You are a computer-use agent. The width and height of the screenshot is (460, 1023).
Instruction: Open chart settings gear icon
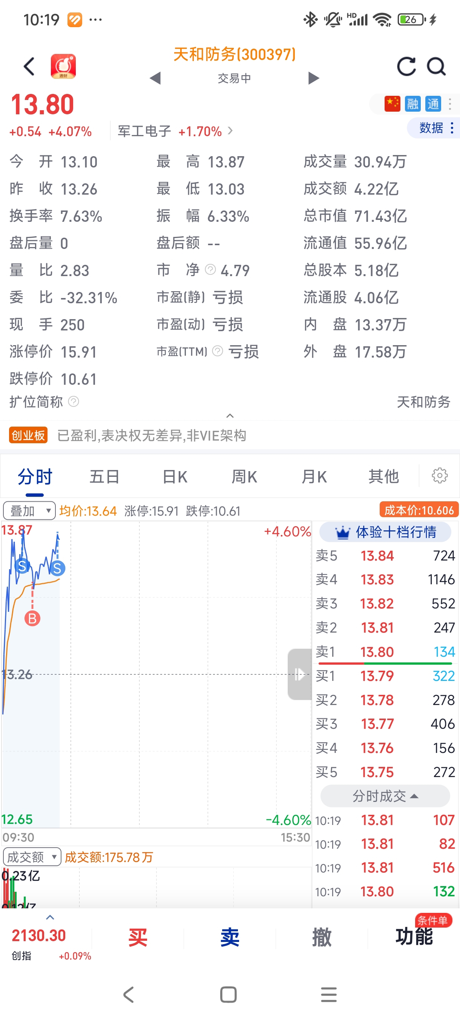[439, 475]
